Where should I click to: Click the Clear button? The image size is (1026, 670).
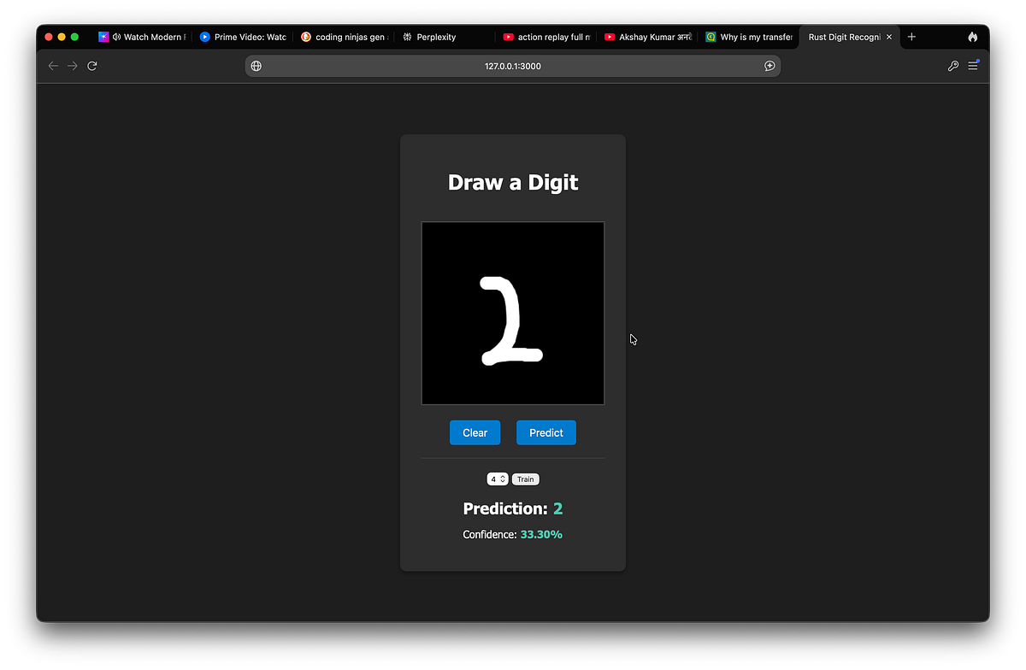pyautogui.click(x=475, y=432)
